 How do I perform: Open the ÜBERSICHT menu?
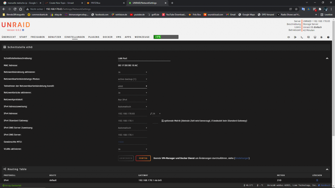coord(9,37)
